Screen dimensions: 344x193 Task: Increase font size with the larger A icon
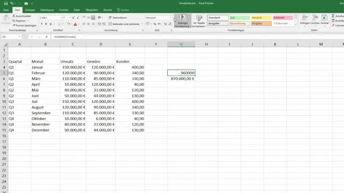click(x=73, y=18)
